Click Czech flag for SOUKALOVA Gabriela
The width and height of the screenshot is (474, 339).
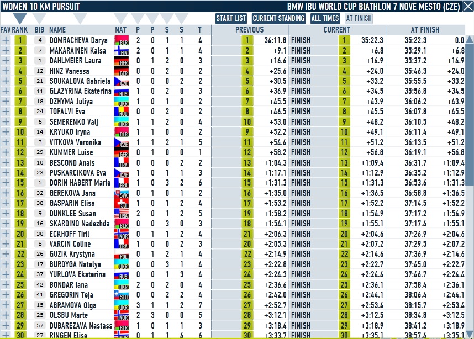click(x=121, y=81)
